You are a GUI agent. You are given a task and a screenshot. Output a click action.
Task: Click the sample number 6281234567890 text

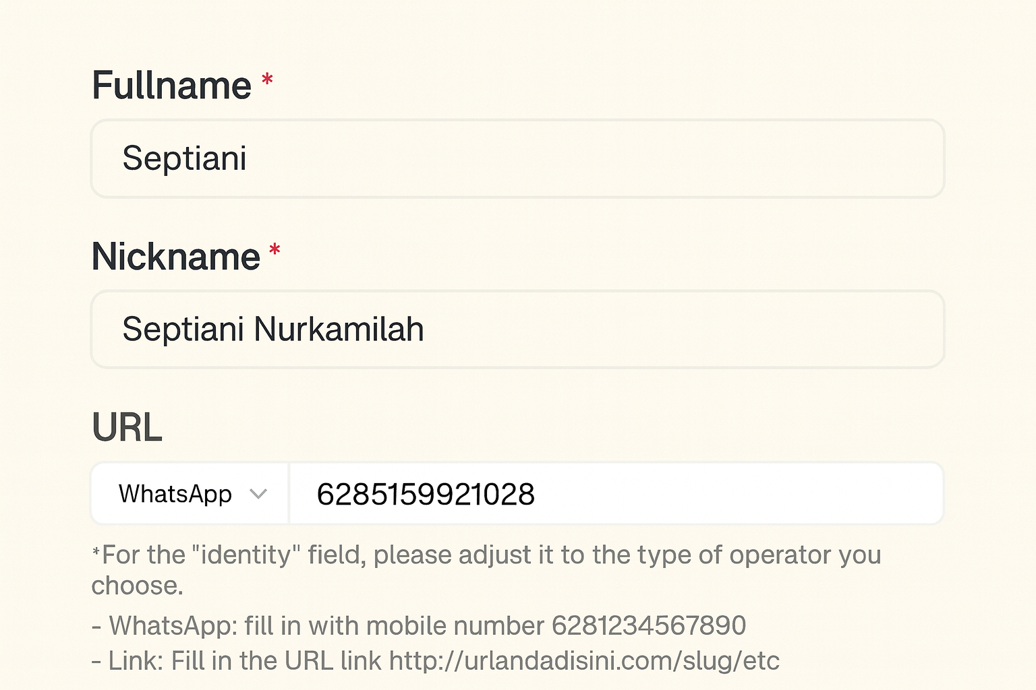point(648,626)
